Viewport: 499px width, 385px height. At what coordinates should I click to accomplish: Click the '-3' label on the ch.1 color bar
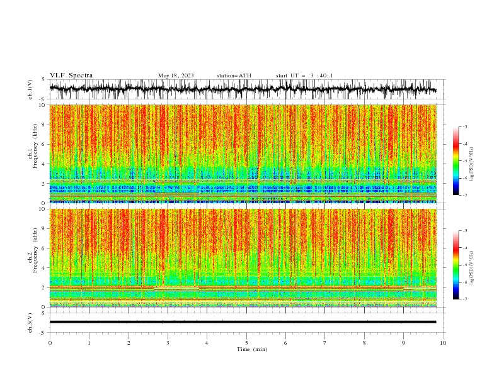click(464, 126)
